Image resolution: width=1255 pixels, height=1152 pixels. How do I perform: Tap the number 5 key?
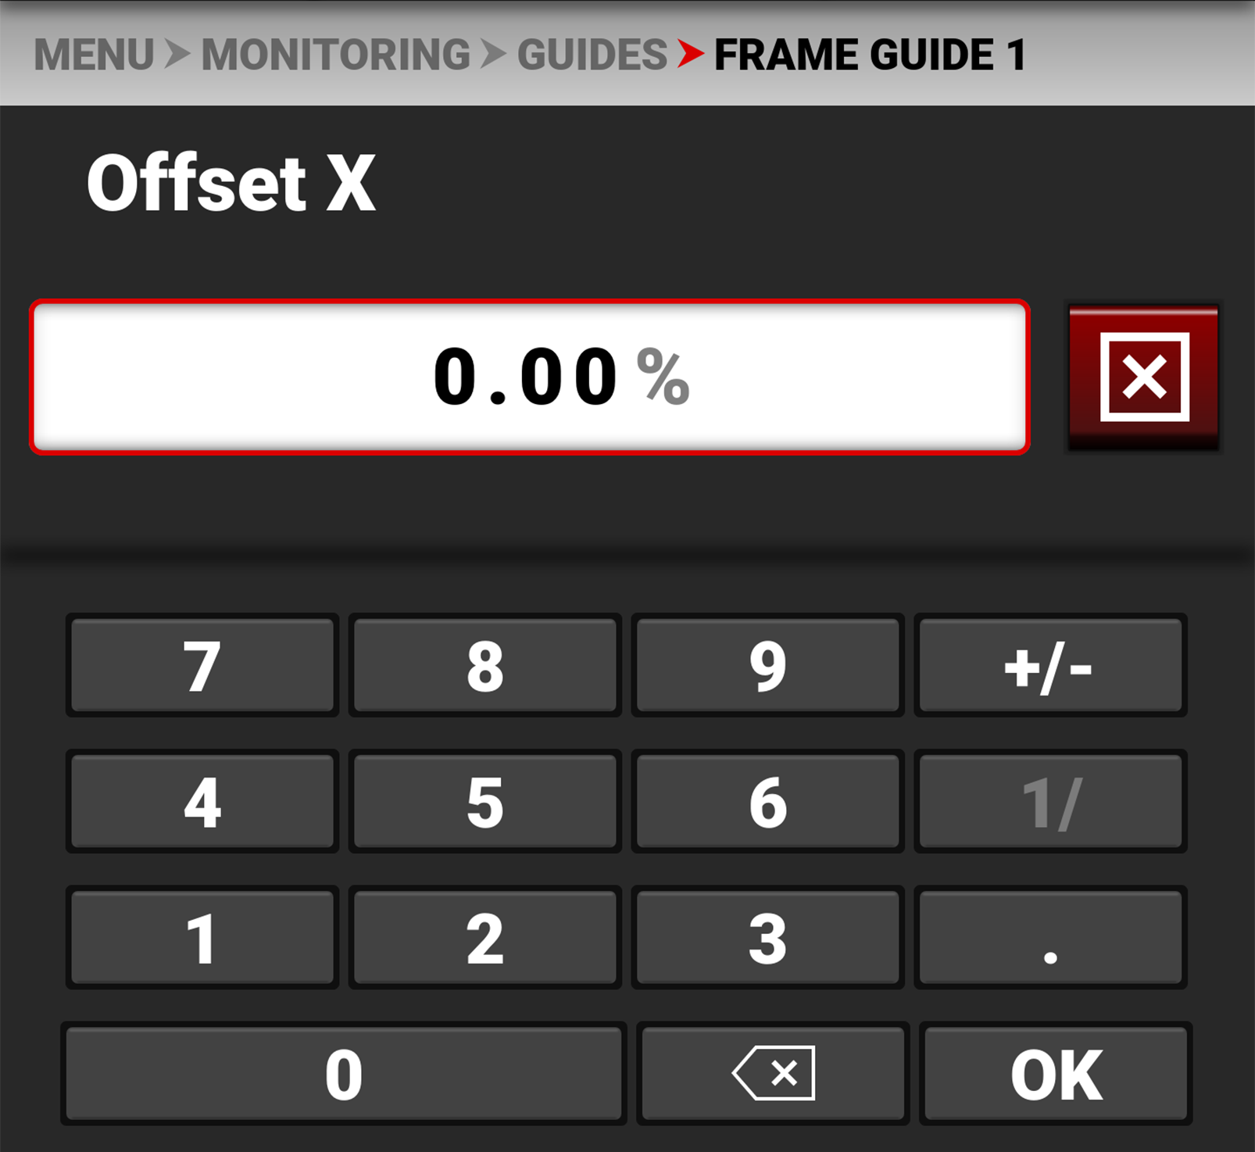[x=485, y=801]
